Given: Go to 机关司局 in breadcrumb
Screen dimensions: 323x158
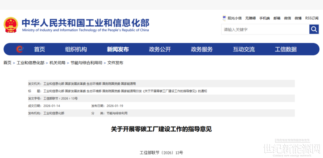Looking at the screenshot, I should (x=57, y=63).
